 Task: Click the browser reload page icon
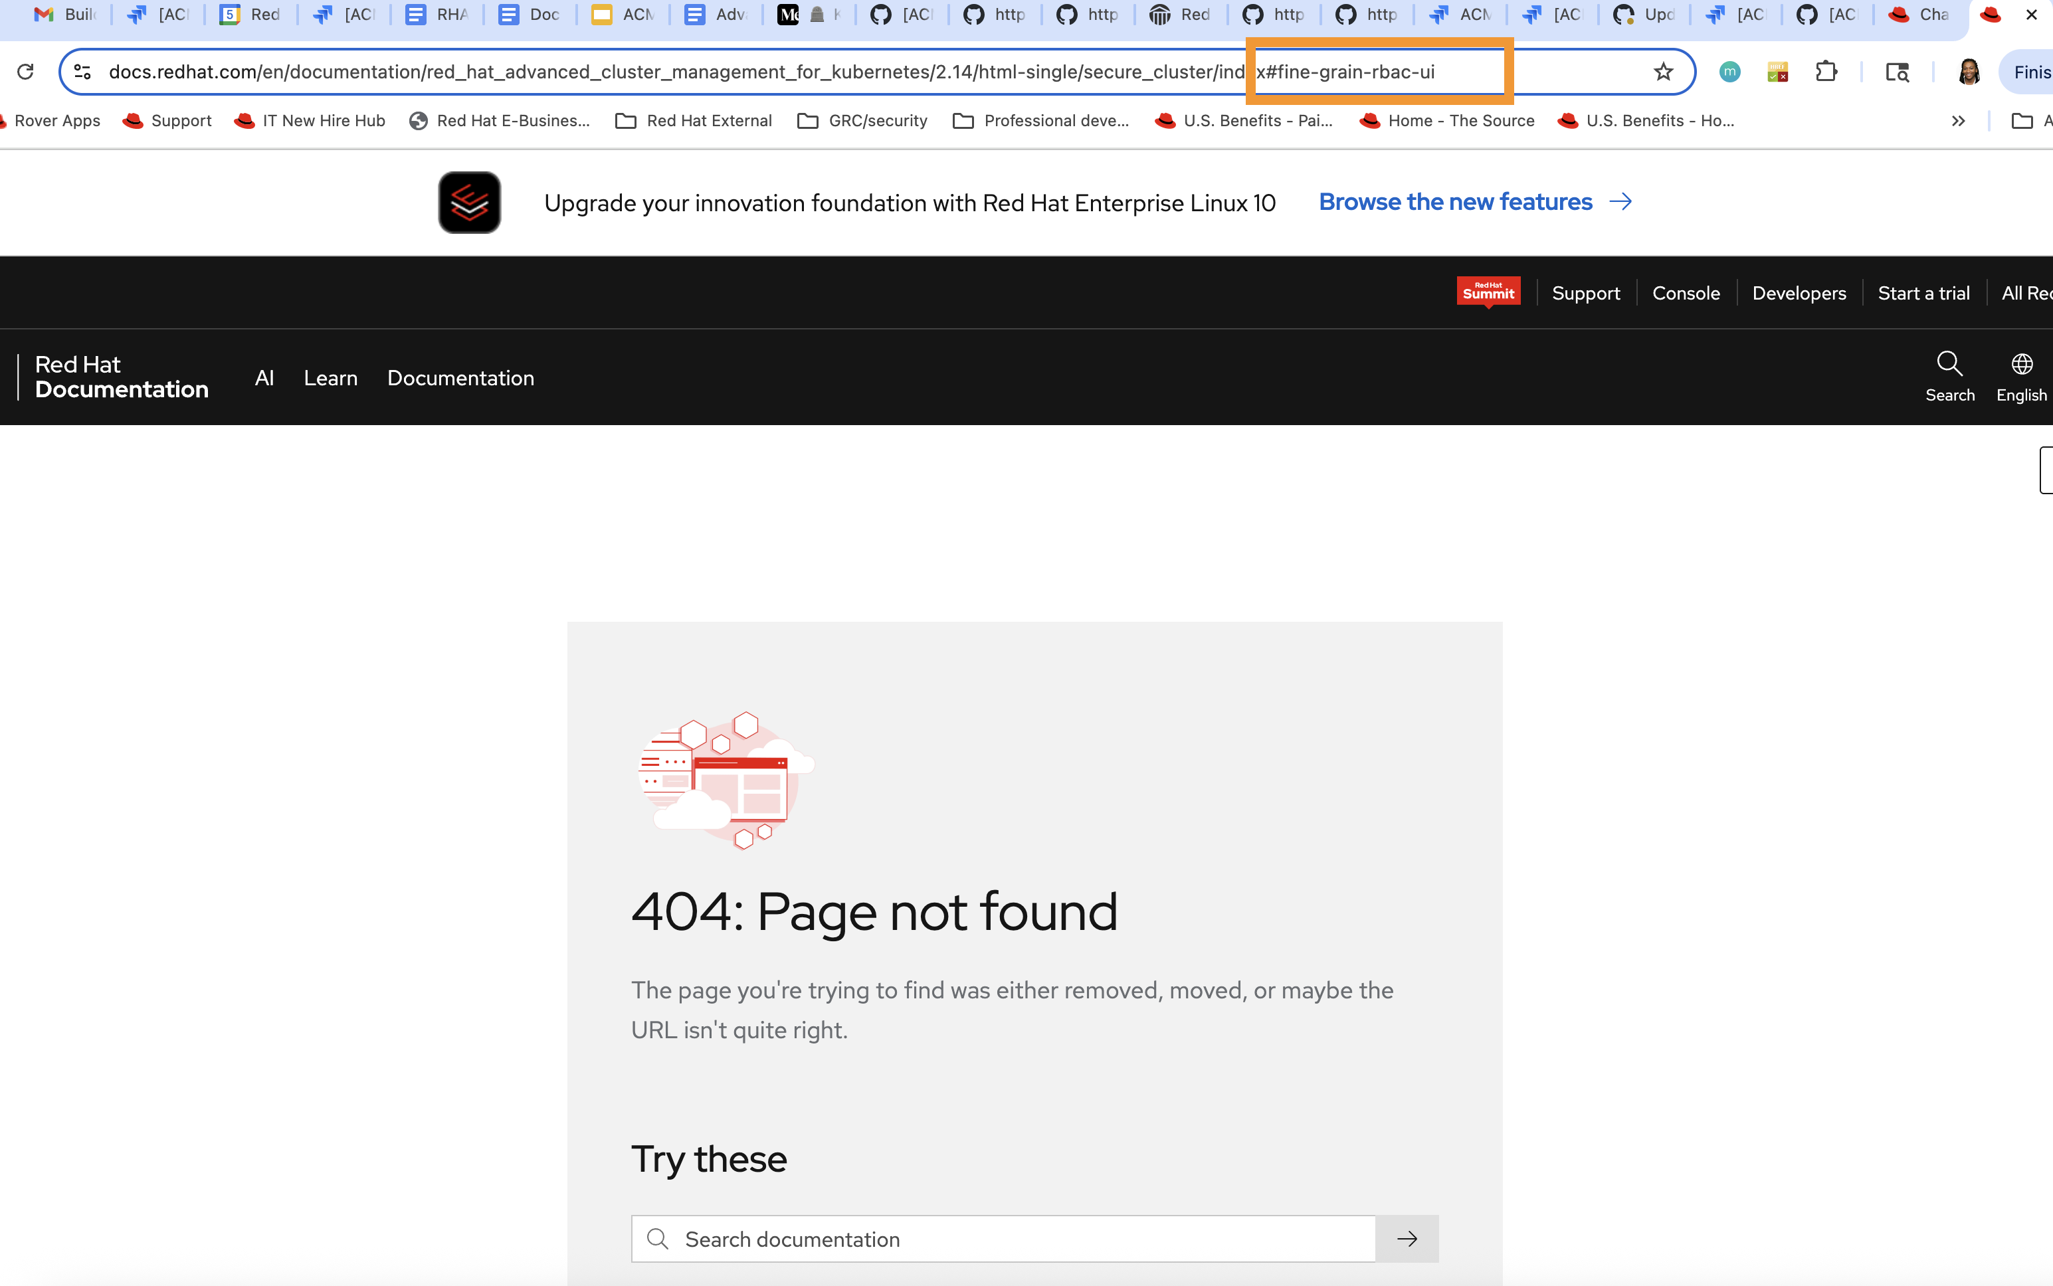point(25,72)
